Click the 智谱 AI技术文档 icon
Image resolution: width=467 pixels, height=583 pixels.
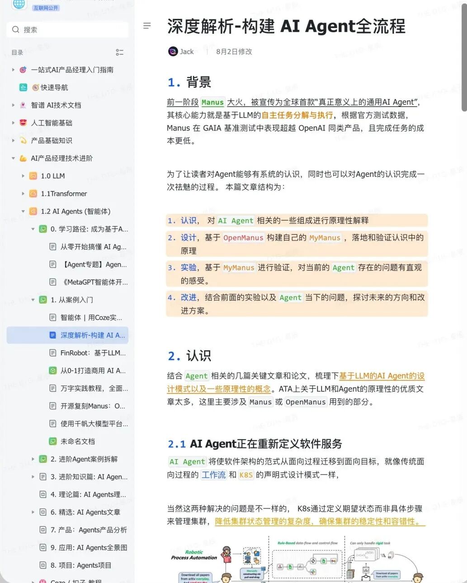[x=23, y=105]
